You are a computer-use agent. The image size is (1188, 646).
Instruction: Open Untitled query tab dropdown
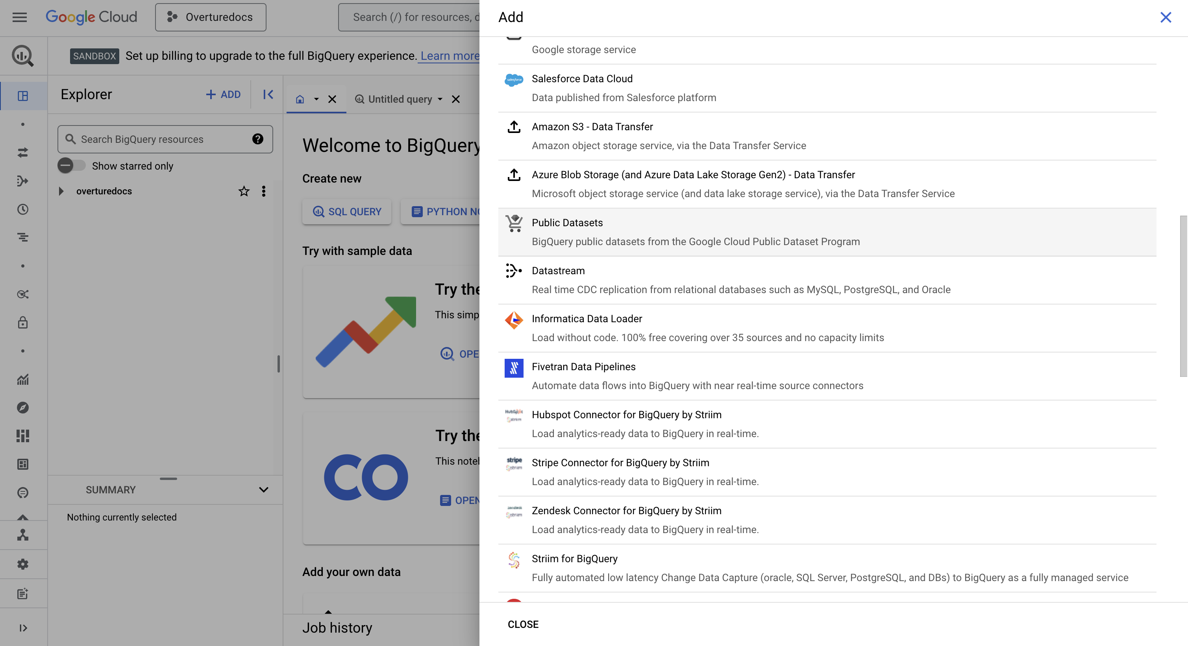[440, 99]
